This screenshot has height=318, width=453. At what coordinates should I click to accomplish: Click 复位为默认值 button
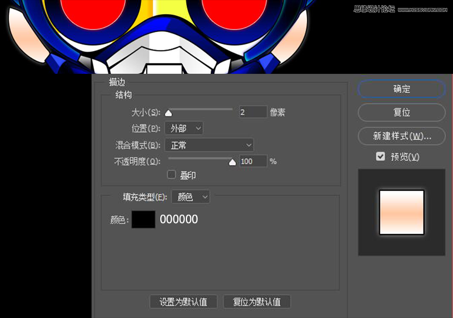(257, 302)
